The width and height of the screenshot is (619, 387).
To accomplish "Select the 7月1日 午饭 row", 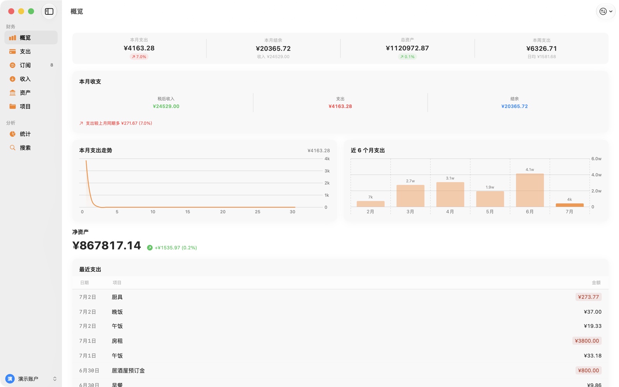I will point(340,356).
